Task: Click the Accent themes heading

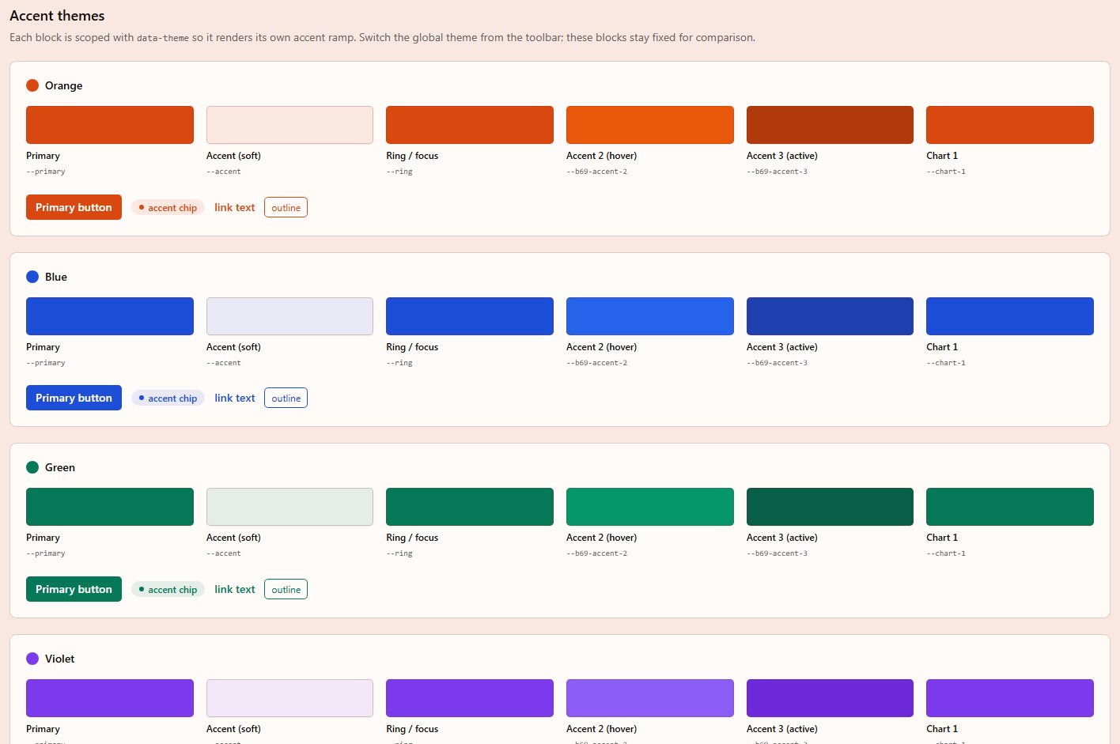Action: (x=57, y=16)
